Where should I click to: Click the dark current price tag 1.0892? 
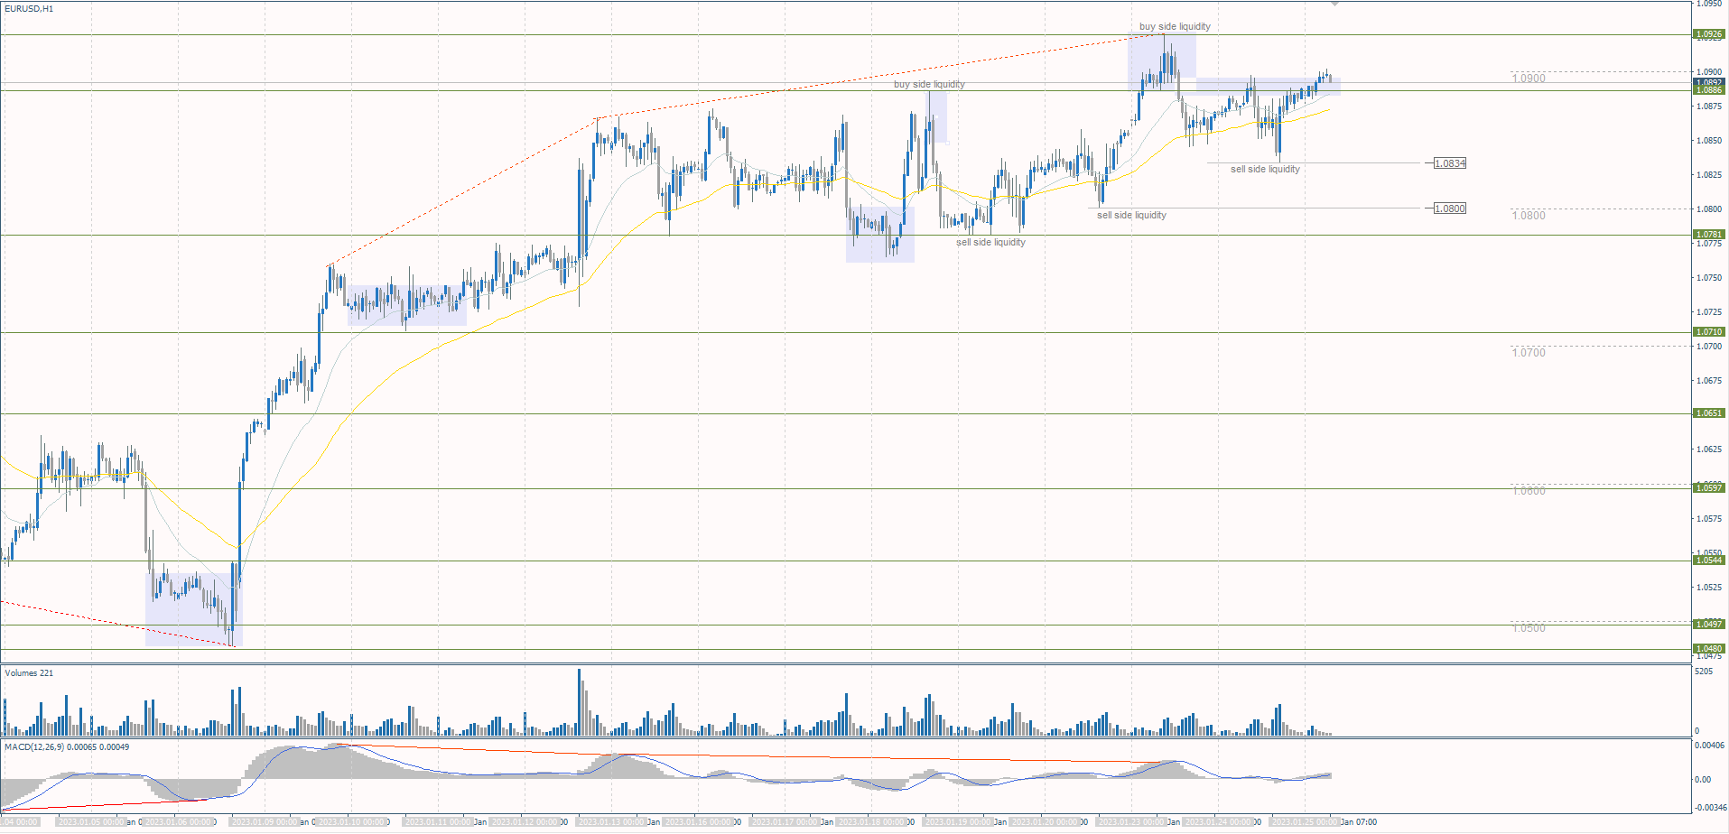(x=1709, y=82)
